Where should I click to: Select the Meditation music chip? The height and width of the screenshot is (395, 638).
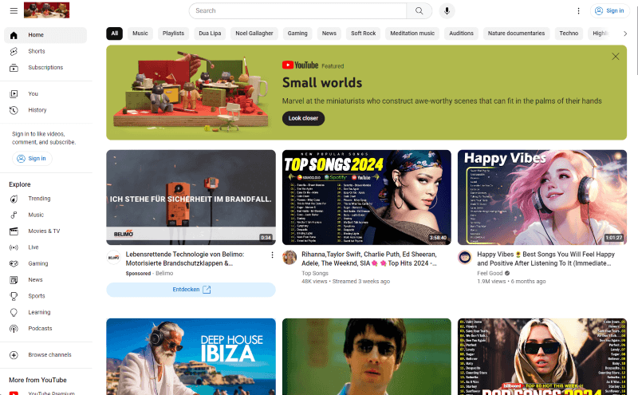pos(412,34)
